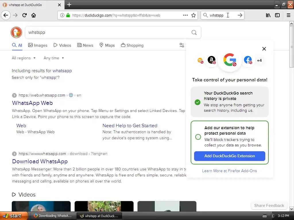This screenshot has height=220, width=294.
Task: Open the third video thumbnail
Action: coord(167,206)
